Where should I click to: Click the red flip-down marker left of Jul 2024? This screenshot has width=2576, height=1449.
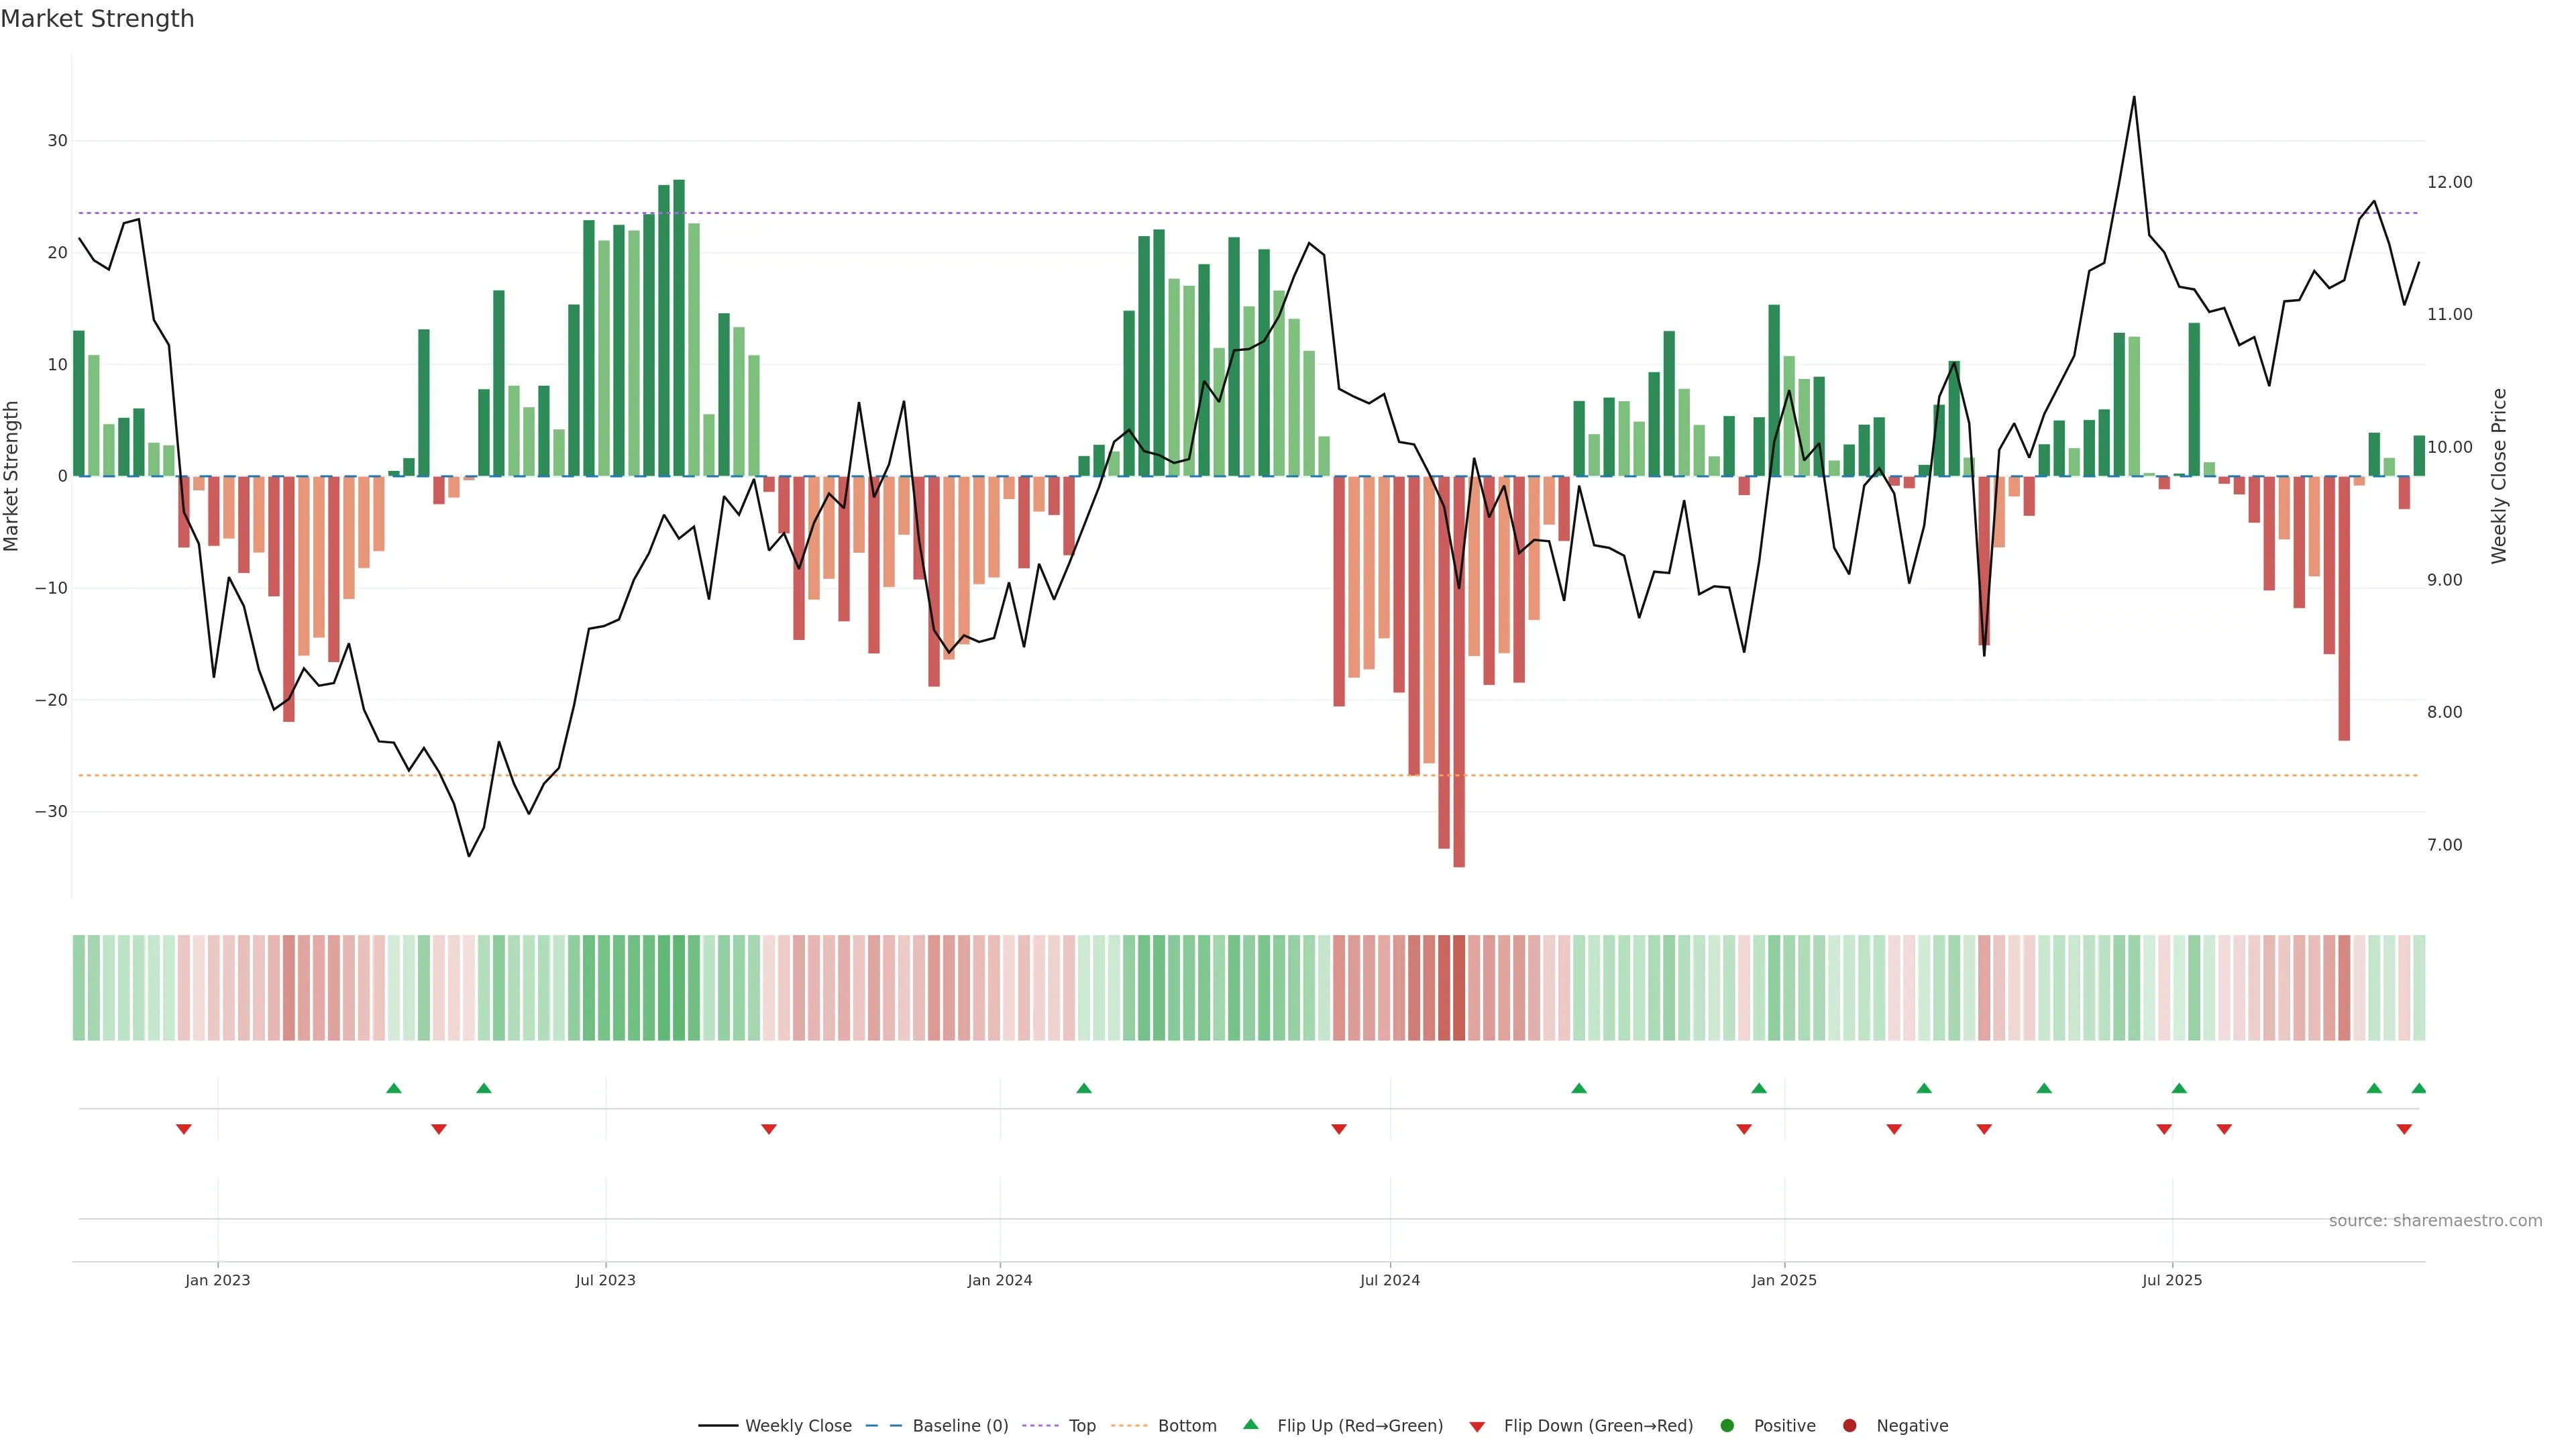1339,1129
